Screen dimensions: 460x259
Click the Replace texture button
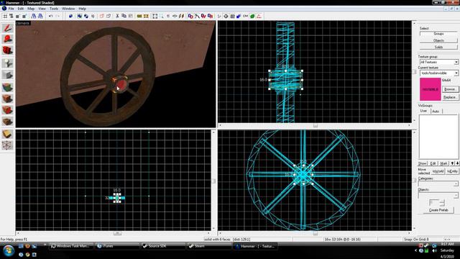(450, 97)
